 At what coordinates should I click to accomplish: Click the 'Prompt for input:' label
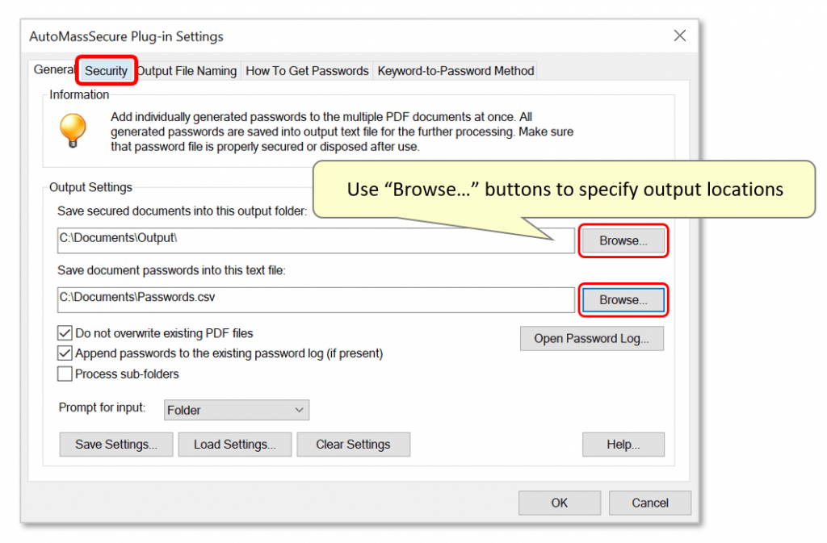103,407
